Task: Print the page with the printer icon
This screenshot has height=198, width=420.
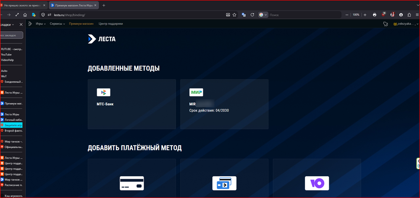Action: (x=375, y=15)
